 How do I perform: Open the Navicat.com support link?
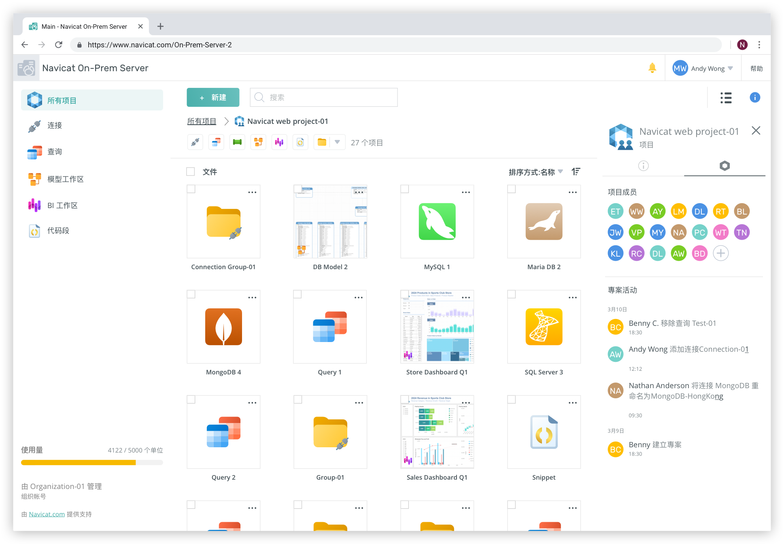47,514
